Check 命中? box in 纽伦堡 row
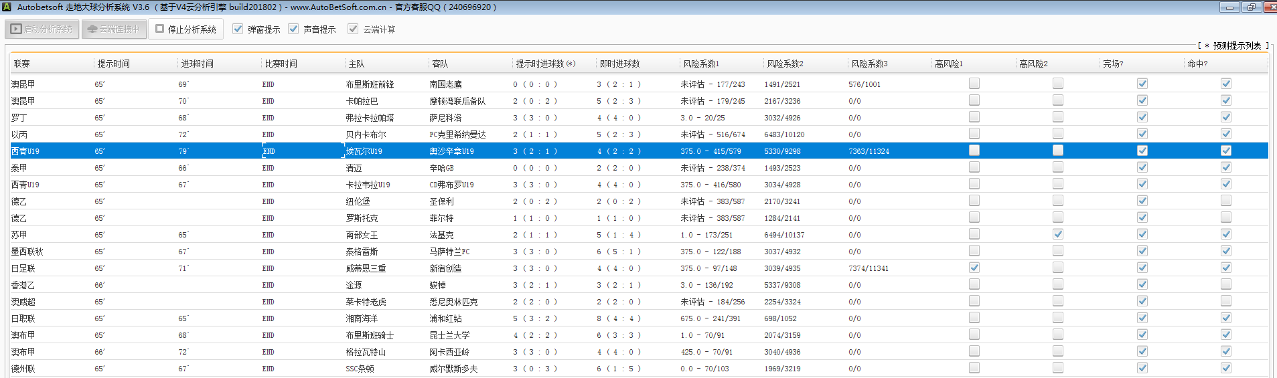The height and width of the screenshot is (378, 1277). coord(1226,201)
